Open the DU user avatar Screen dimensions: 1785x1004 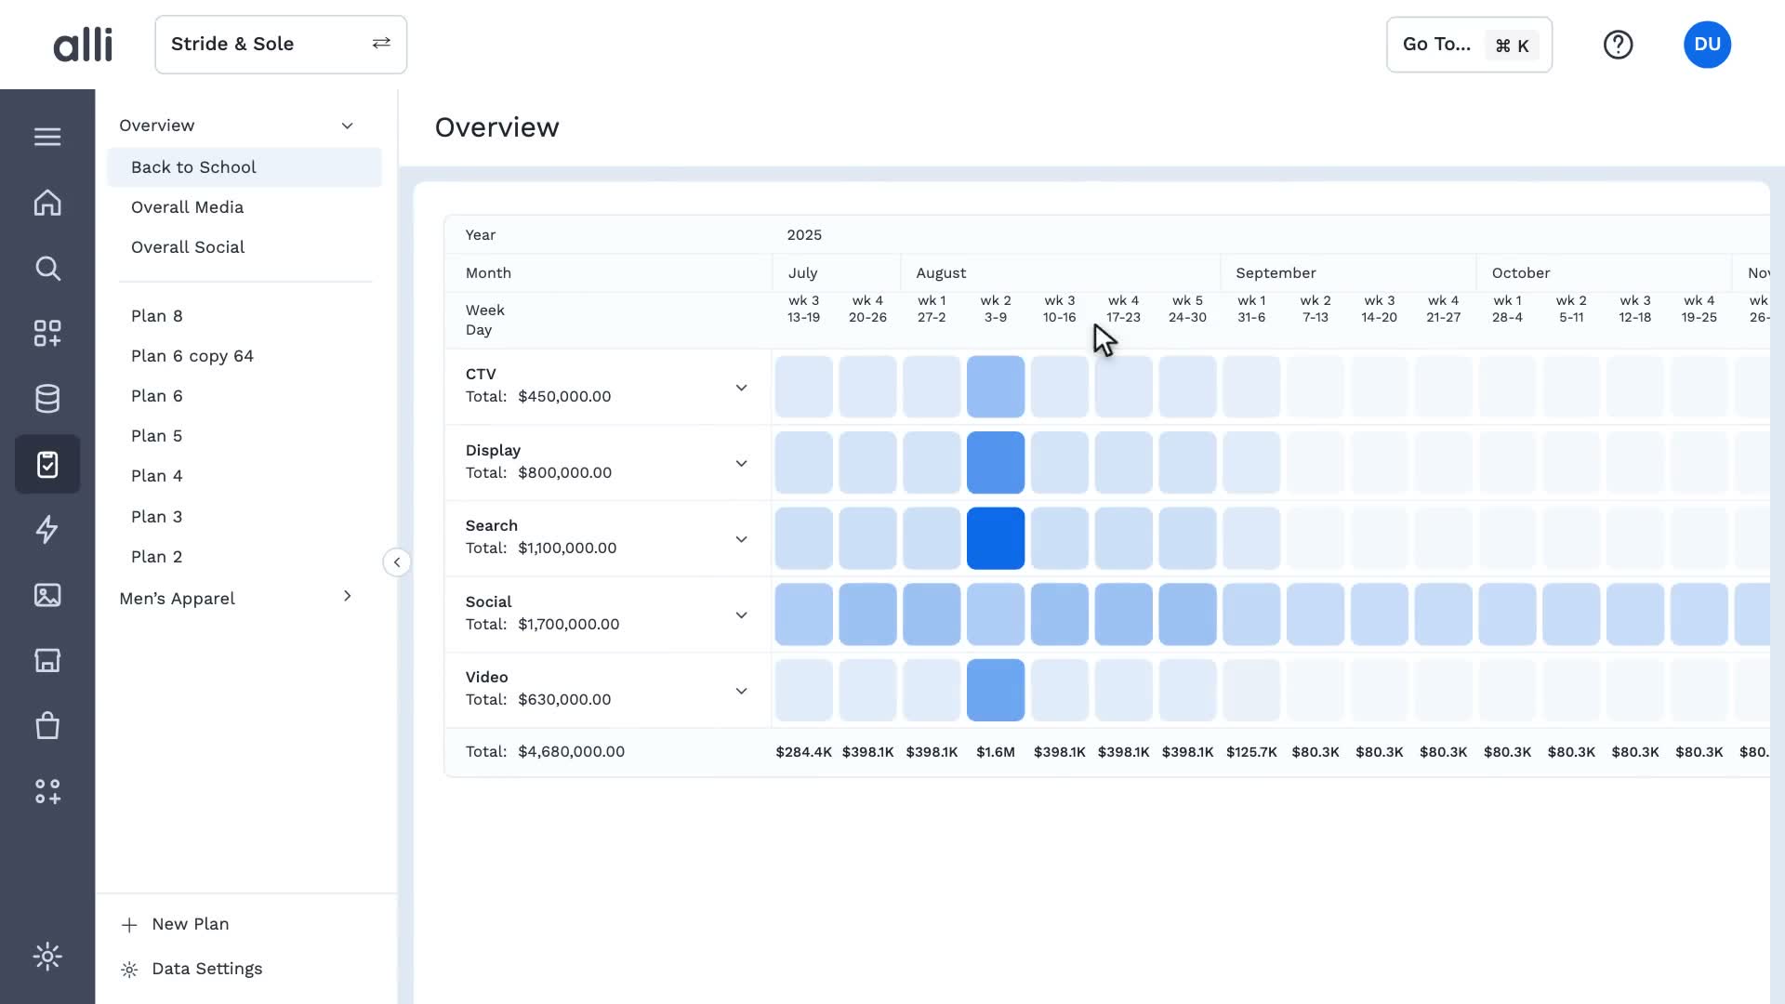[1707, 45]
